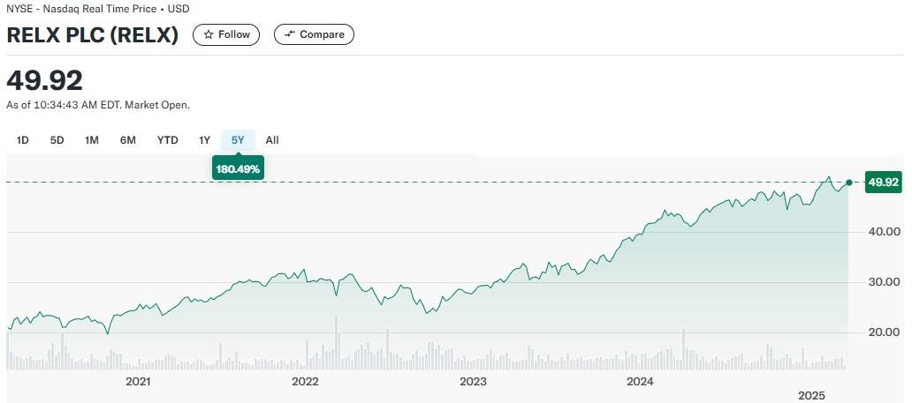Screen dimensions: 912x403
Task: Click the green 49.92 price tag on chart
Action: 883,183
